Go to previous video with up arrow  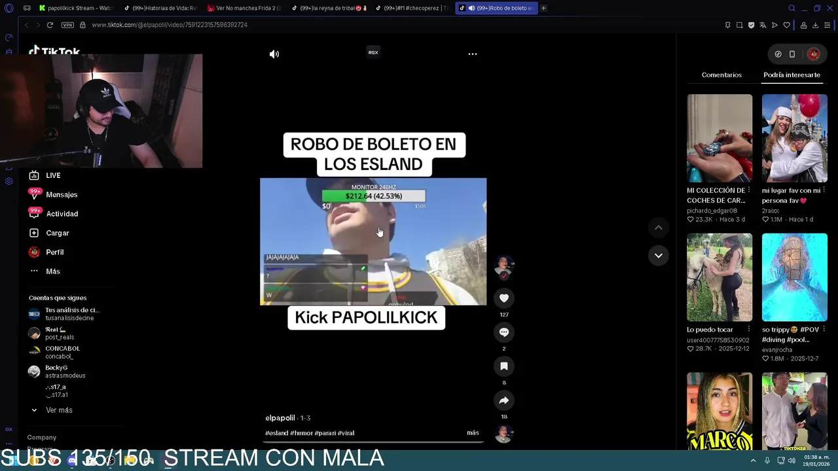pyautogui.click(x=659, y=228)
